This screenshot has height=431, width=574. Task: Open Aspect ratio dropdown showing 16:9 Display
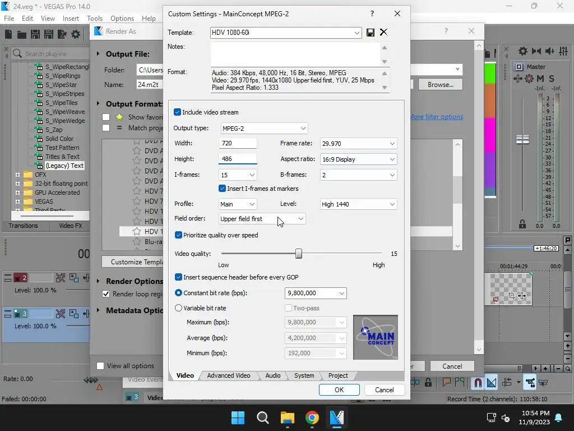pos(358,159)
